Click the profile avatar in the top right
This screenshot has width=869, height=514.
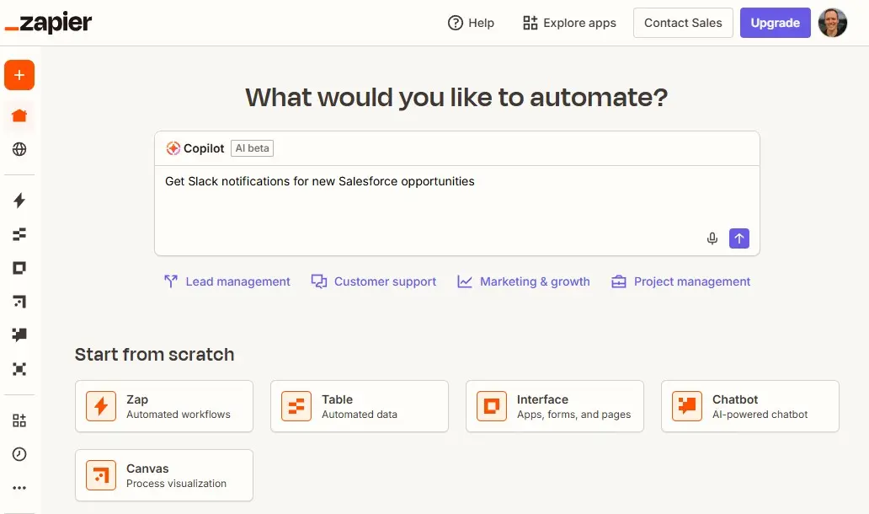pos(832,23)
